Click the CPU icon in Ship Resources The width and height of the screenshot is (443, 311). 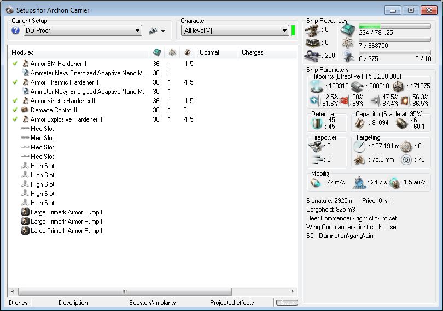pos(348,30)
